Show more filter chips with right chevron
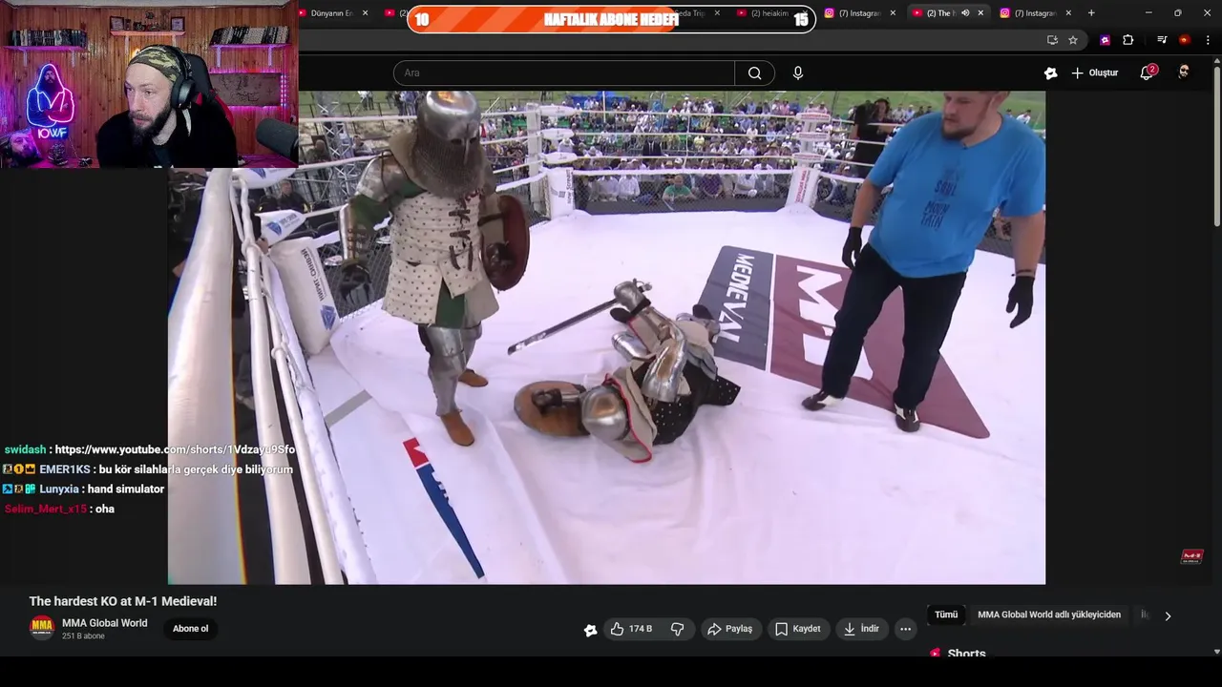The image size is (1222, 687). click(x=1168, y=615)
